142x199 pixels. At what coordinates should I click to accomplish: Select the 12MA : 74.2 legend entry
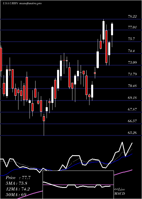tap(18, 189)
